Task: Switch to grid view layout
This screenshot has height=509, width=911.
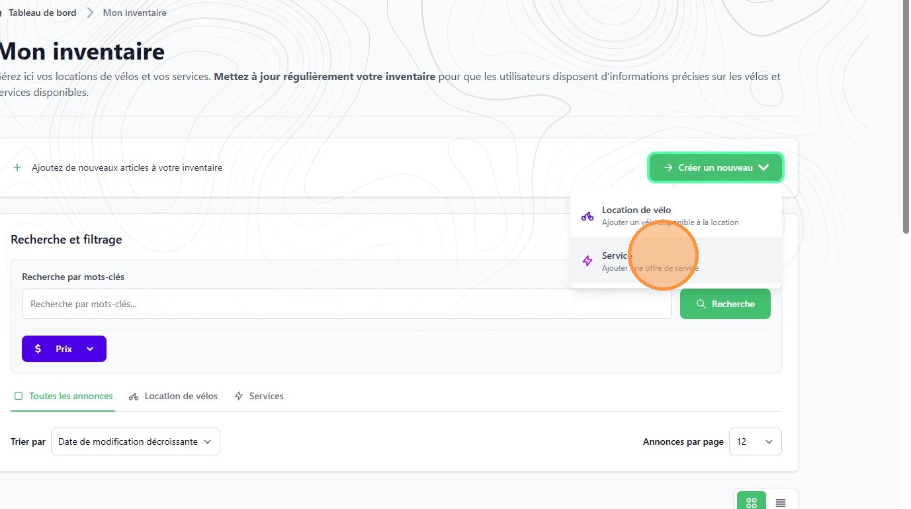Action: tap(751, 502)
